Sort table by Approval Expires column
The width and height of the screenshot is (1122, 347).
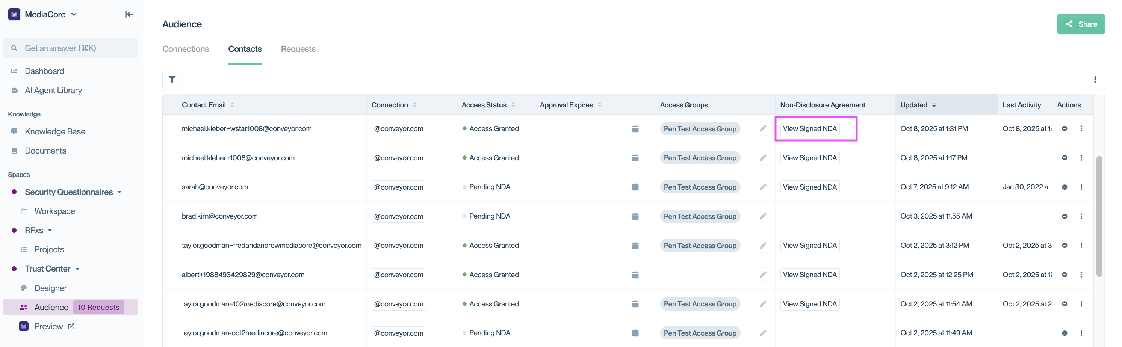click(x=599, y=105)
